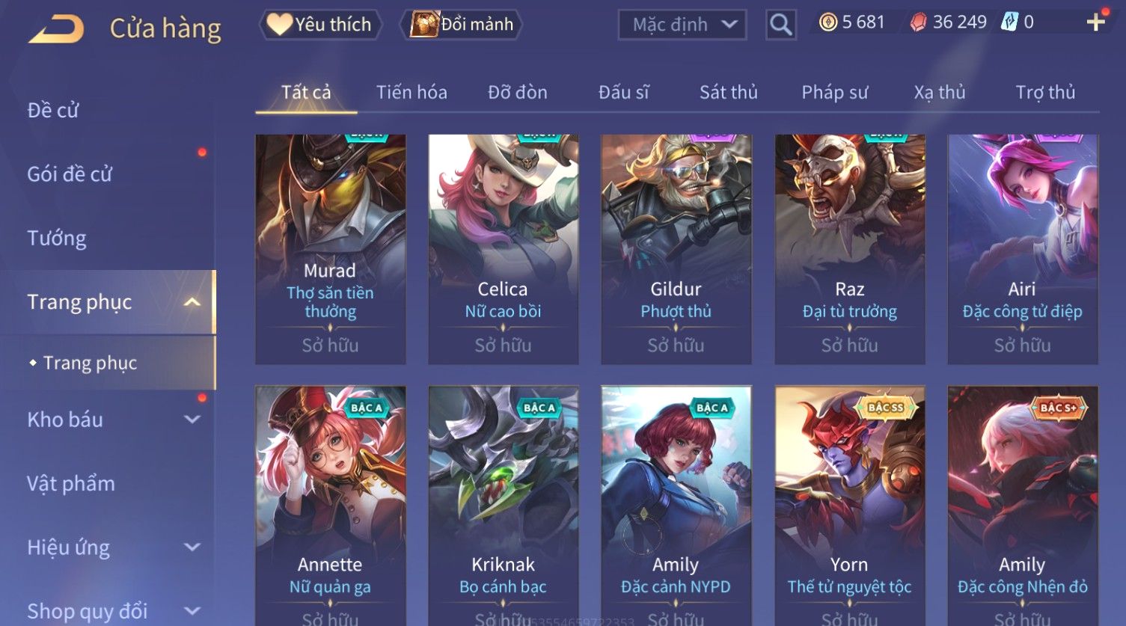1126x626 pixels.
Task: Select Yorn Thế tử nguyệt tộc skin
Action: (850, 506)
